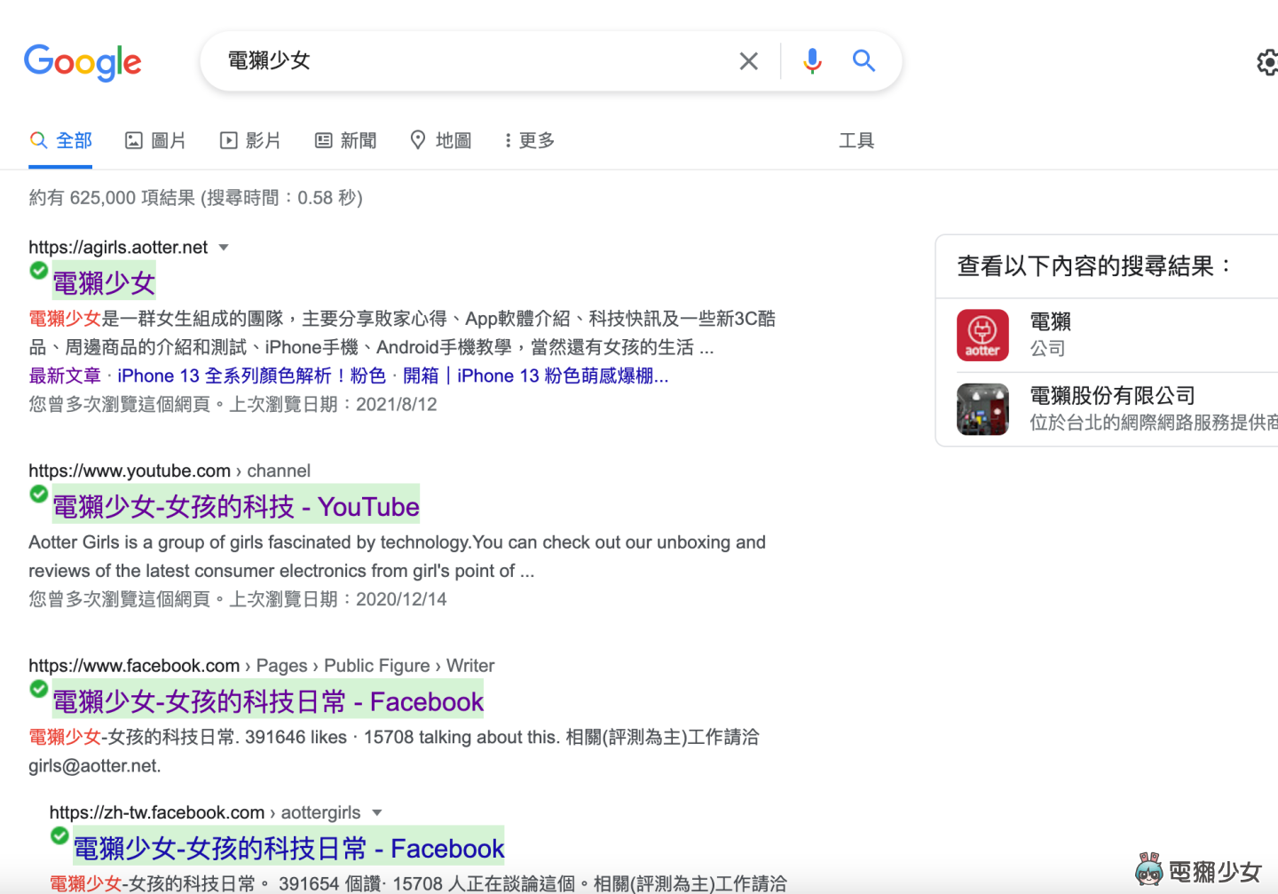Image resolution: width=1278 pixels, height=894 pixels.
Task: Open 電獺少女-女孩的科技 - YouTube link
Action: click(x=235, y=506)
